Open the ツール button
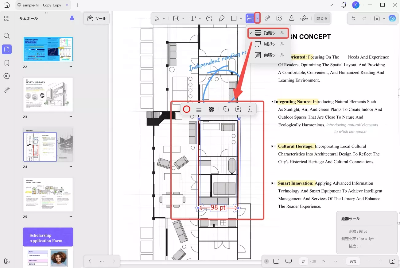Screen dimensions: 400x268 point(97,18)
